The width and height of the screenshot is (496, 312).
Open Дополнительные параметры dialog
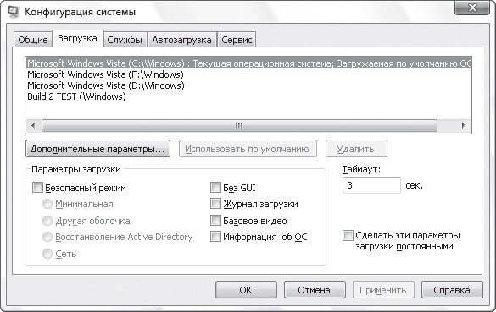pos(98,149)
